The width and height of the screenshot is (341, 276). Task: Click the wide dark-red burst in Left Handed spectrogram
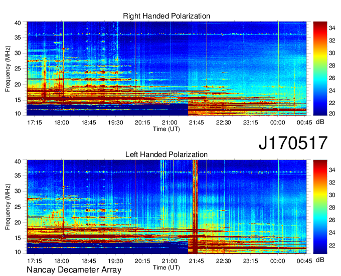click(195, 207)
